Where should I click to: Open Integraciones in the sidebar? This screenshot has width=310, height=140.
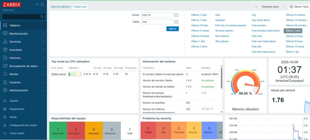[x=17, y=109]
